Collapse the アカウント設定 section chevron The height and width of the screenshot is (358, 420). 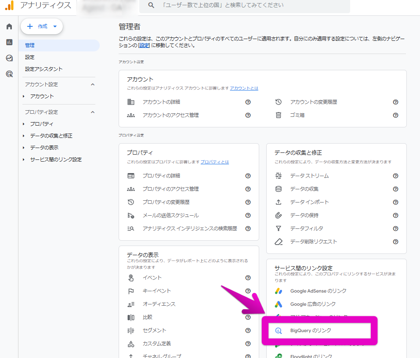pos(93,84)
